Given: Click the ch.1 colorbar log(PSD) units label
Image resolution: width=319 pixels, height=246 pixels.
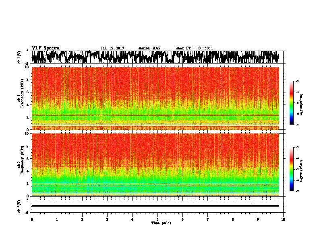Looking at the screenshot, I should (301, 105).
